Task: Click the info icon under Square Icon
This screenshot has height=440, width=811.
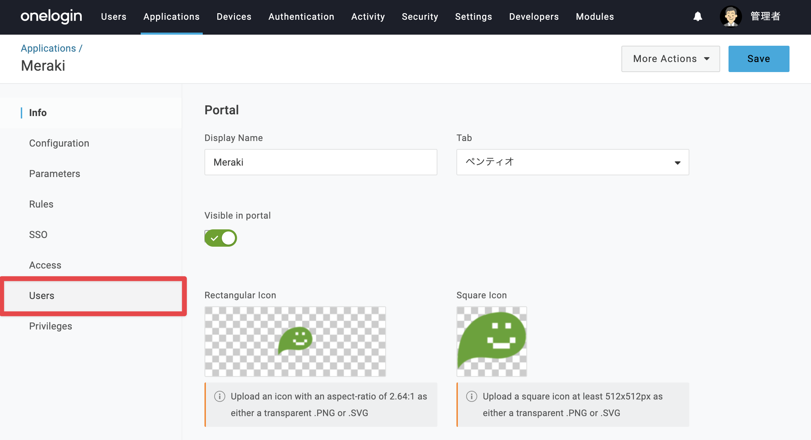Action: pyautogui.click(x=472, y=396)
